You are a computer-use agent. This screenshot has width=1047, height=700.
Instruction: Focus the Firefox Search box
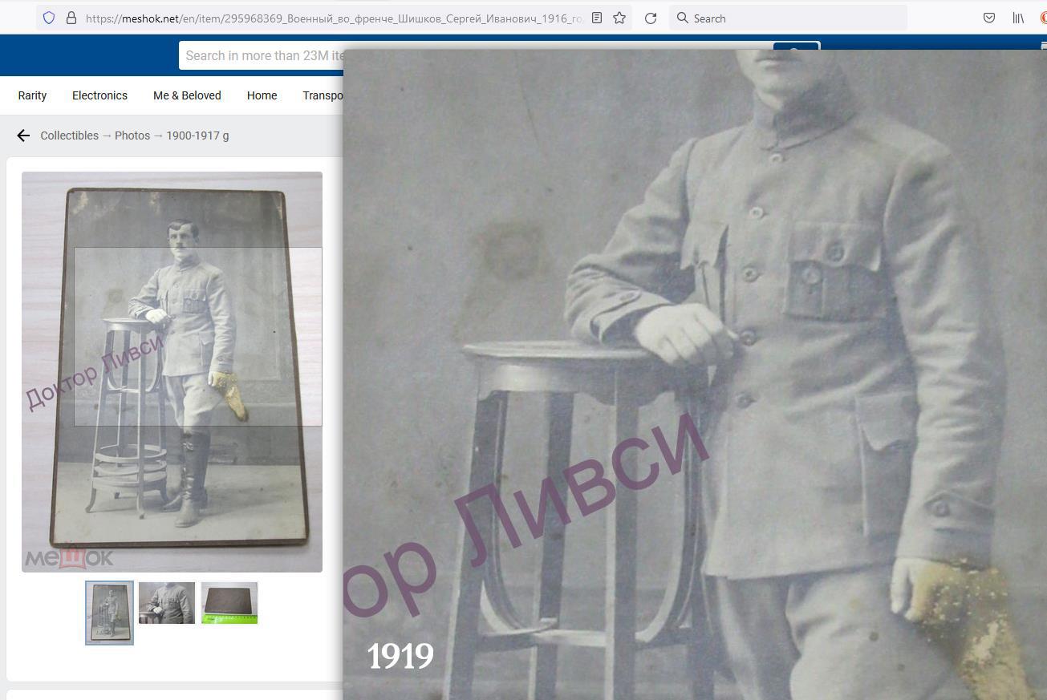788,18
